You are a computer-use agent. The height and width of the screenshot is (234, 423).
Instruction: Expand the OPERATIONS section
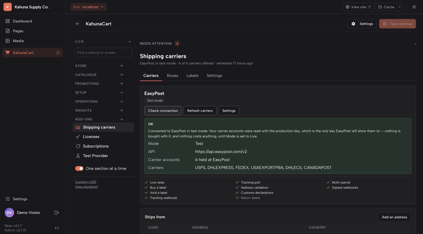99,101
